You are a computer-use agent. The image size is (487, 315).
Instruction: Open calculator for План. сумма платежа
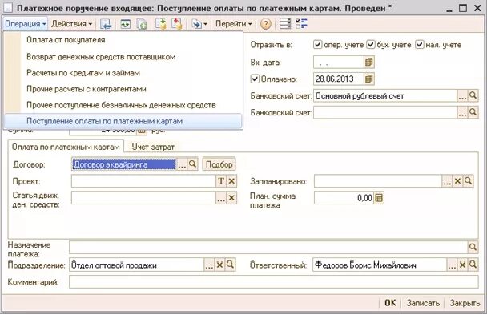click(x=379, y=198)
